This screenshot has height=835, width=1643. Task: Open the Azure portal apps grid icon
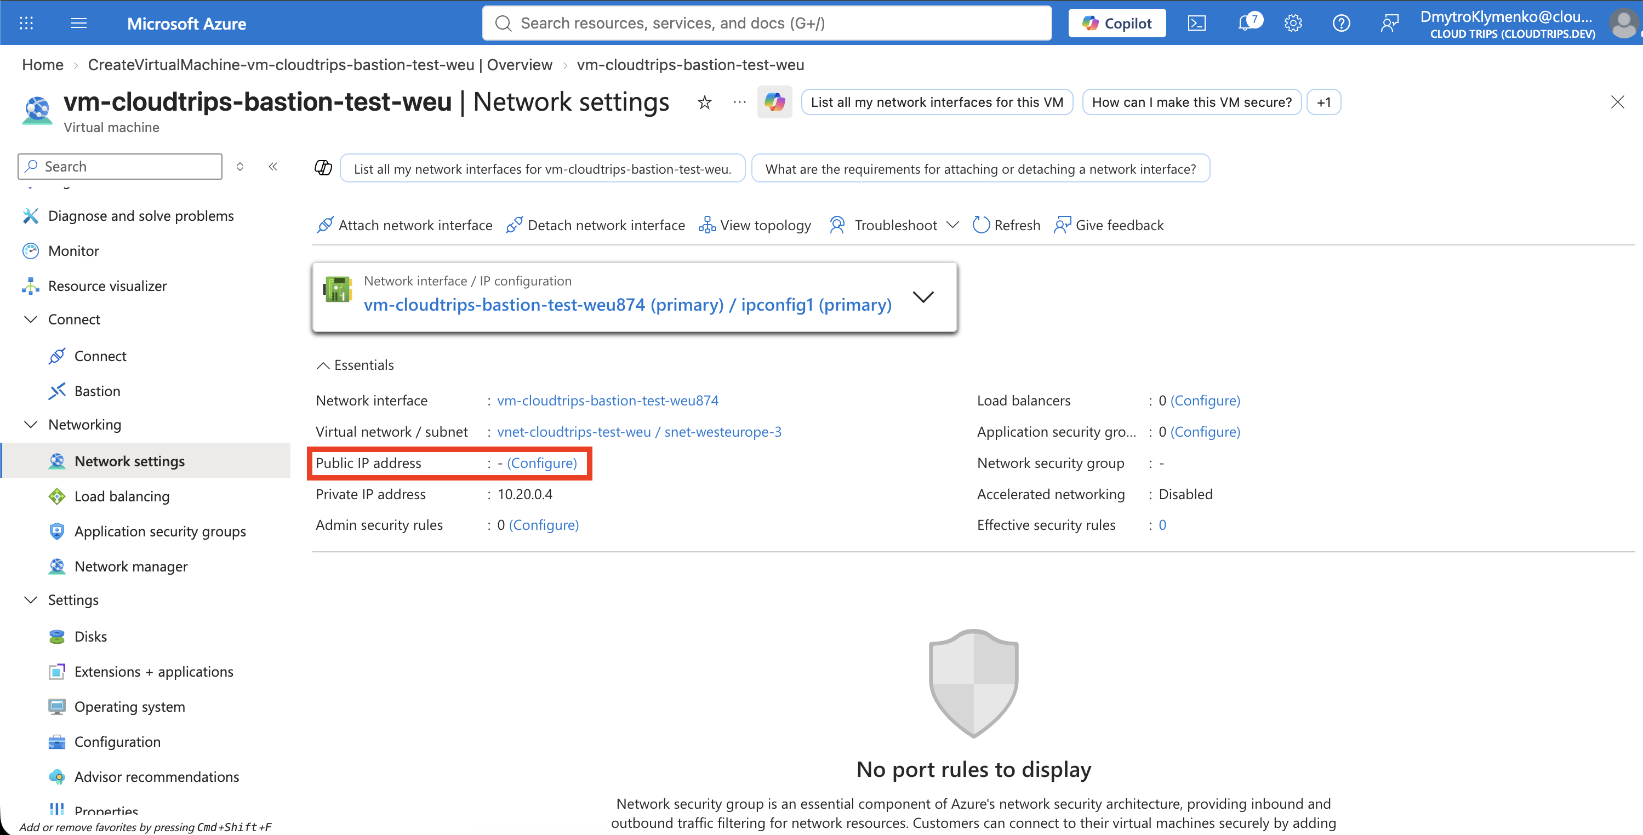26,24
